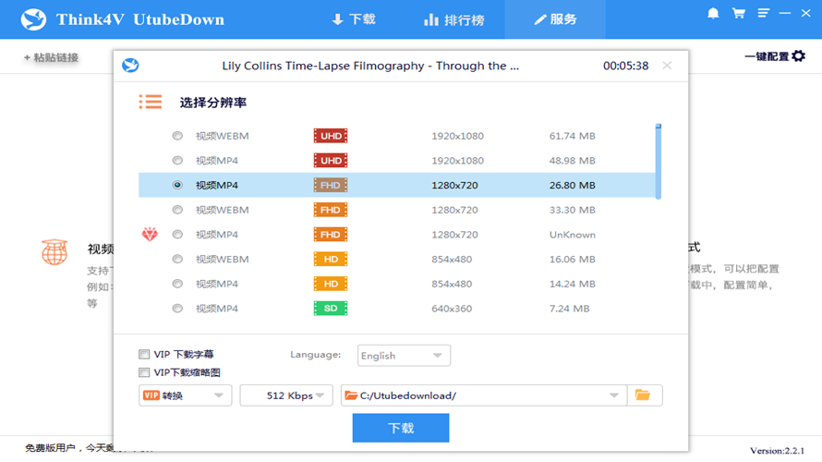Click HD badge of 16.06 MB row

(331, 259)
